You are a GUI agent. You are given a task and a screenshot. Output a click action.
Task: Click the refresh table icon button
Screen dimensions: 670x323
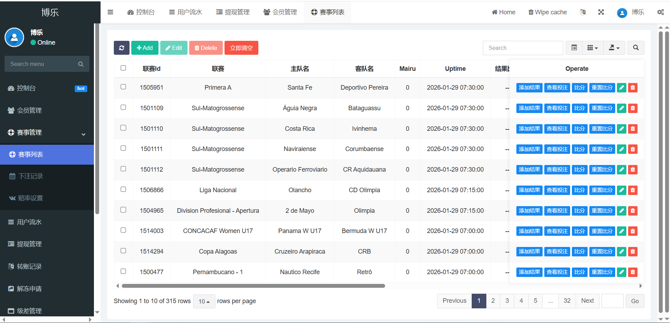click(x=122, y=48)
